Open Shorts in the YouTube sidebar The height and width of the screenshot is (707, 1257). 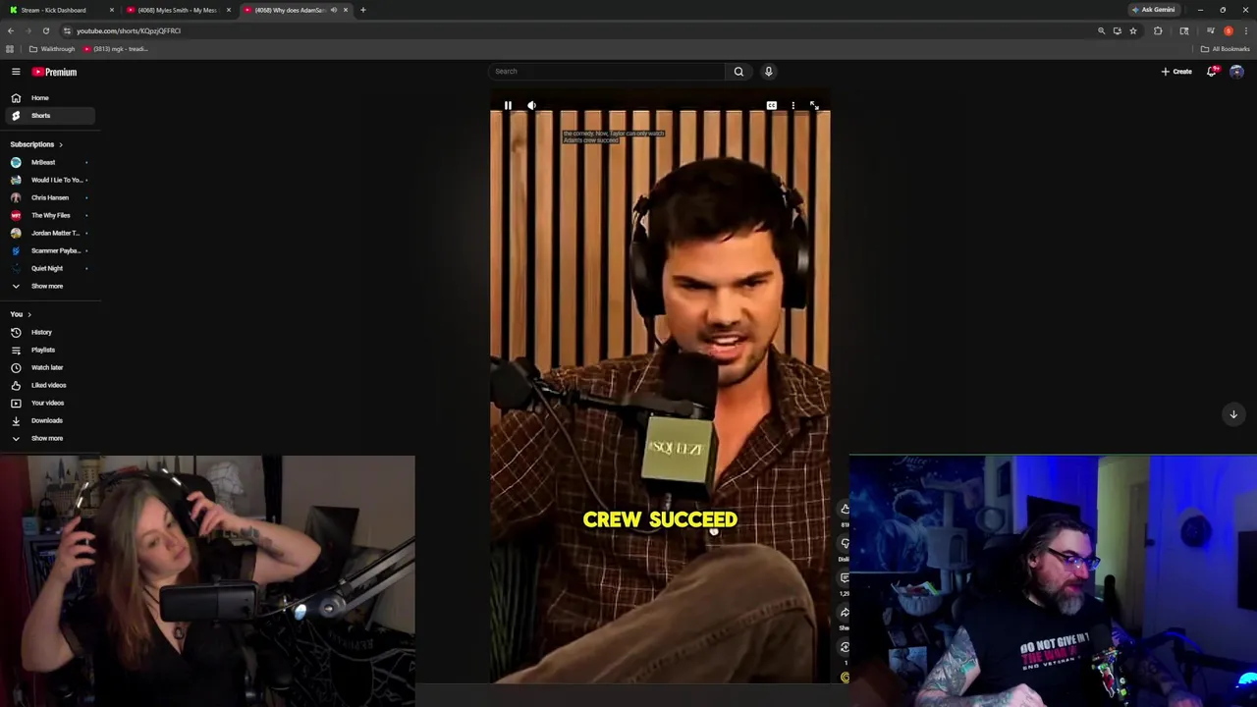coord(48,116)
